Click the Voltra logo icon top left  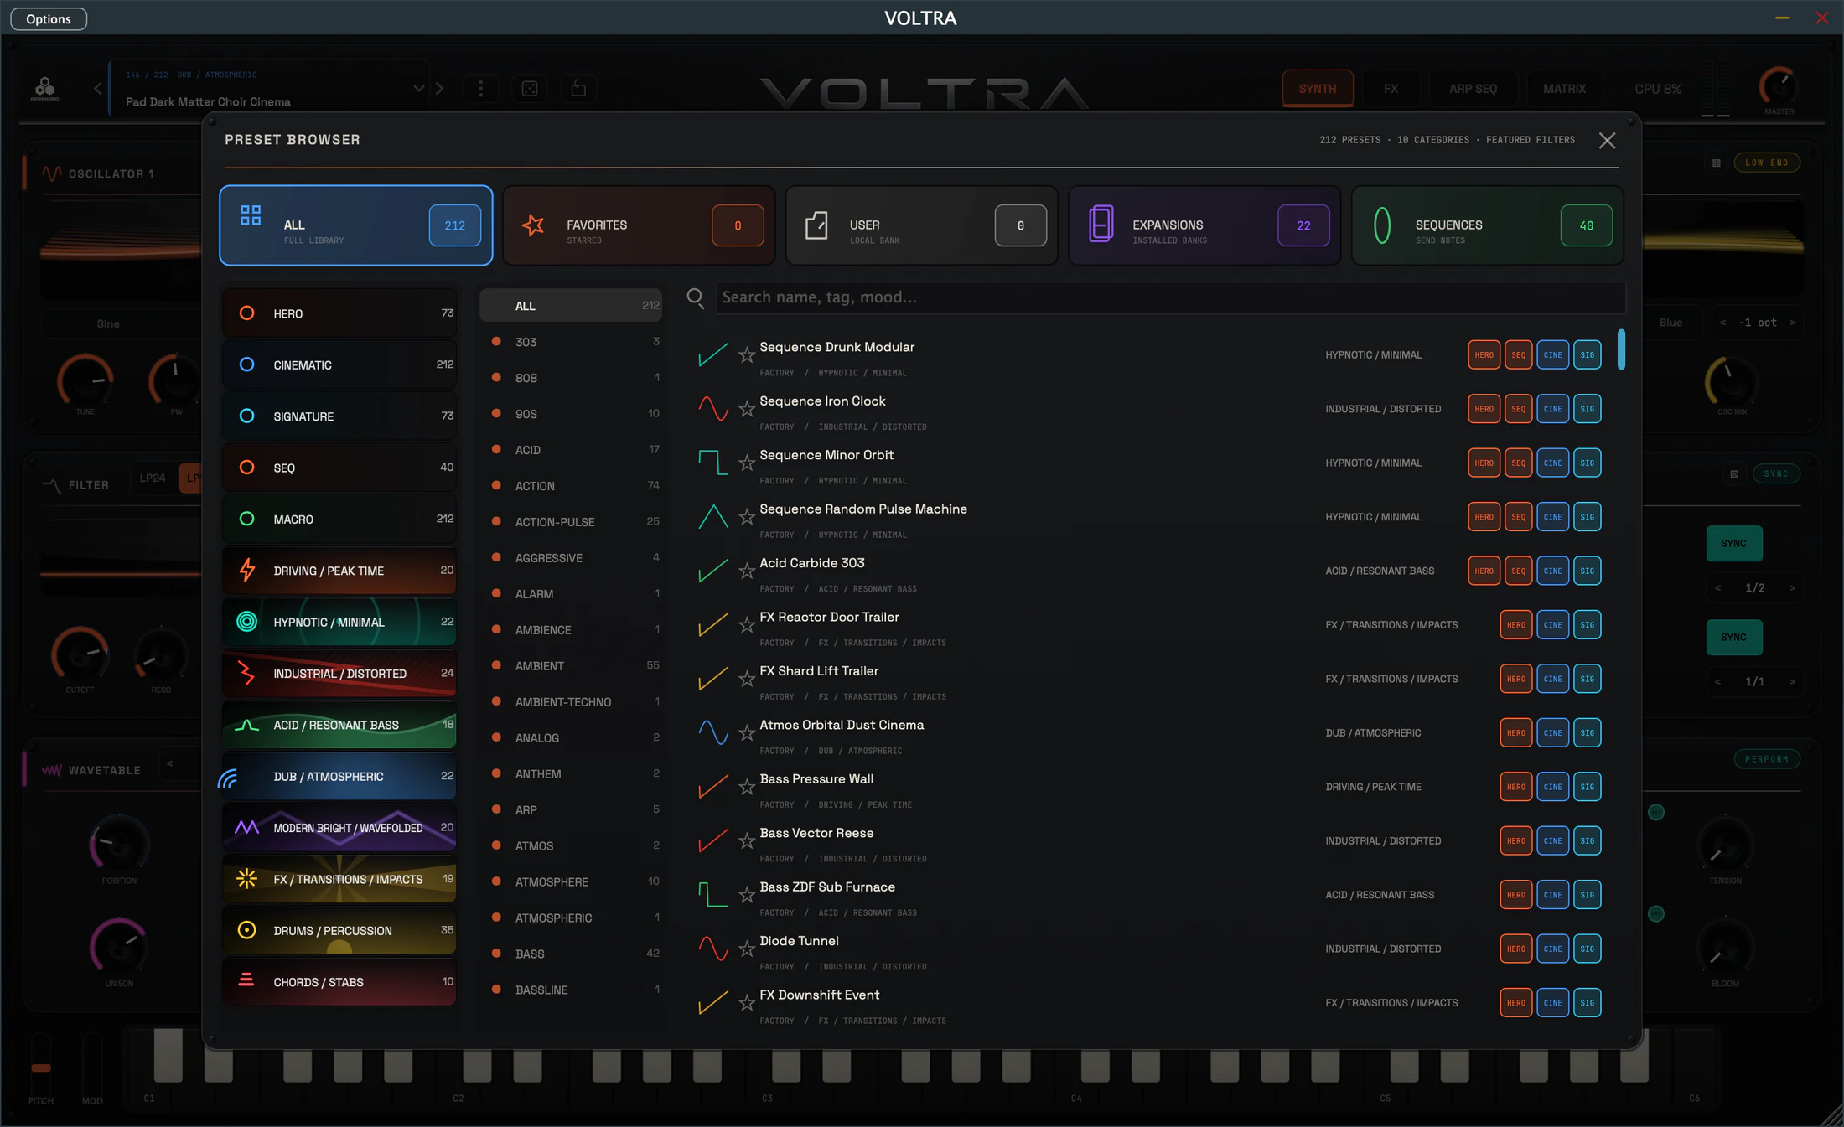click(x=44, y=88)
